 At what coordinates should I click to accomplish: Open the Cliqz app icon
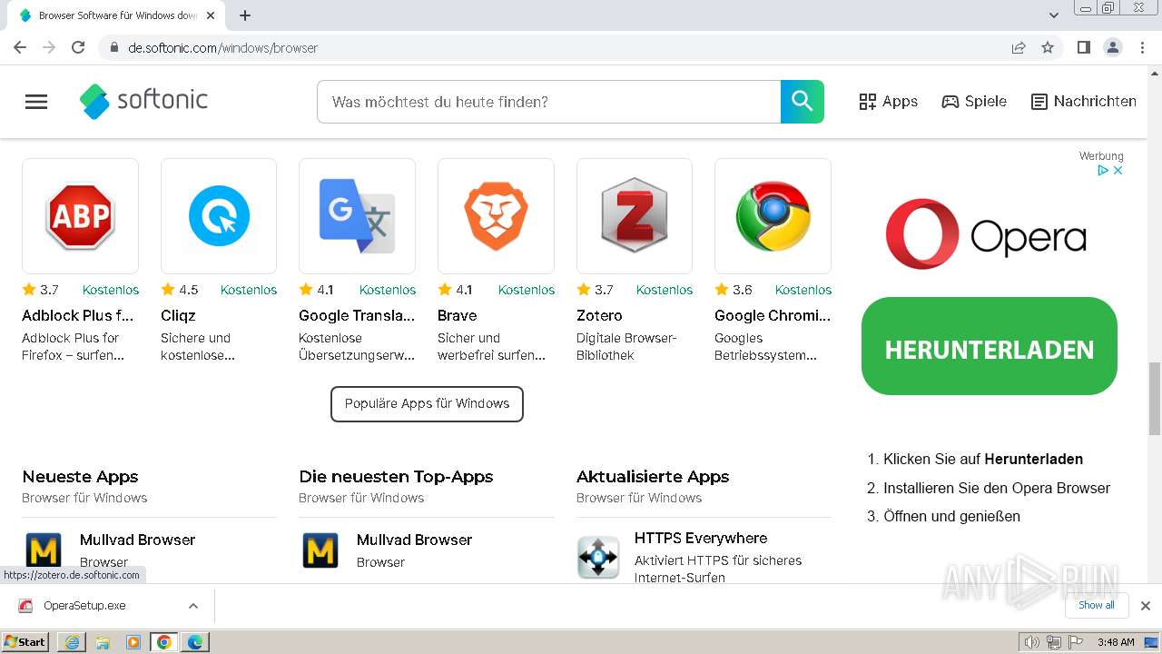[x=219, y=216]
